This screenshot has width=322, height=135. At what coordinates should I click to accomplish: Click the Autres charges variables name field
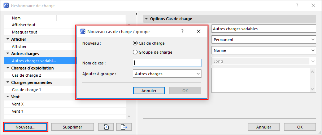click(264, 29)
